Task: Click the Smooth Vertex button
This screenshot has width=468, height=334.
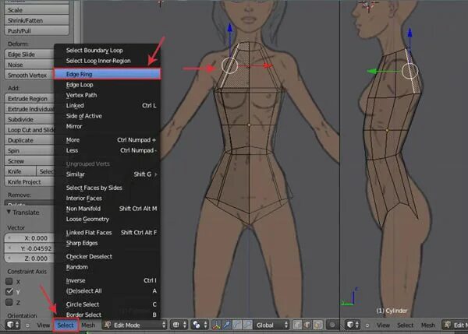Action: pyautogui.click(x=30, y=75)
